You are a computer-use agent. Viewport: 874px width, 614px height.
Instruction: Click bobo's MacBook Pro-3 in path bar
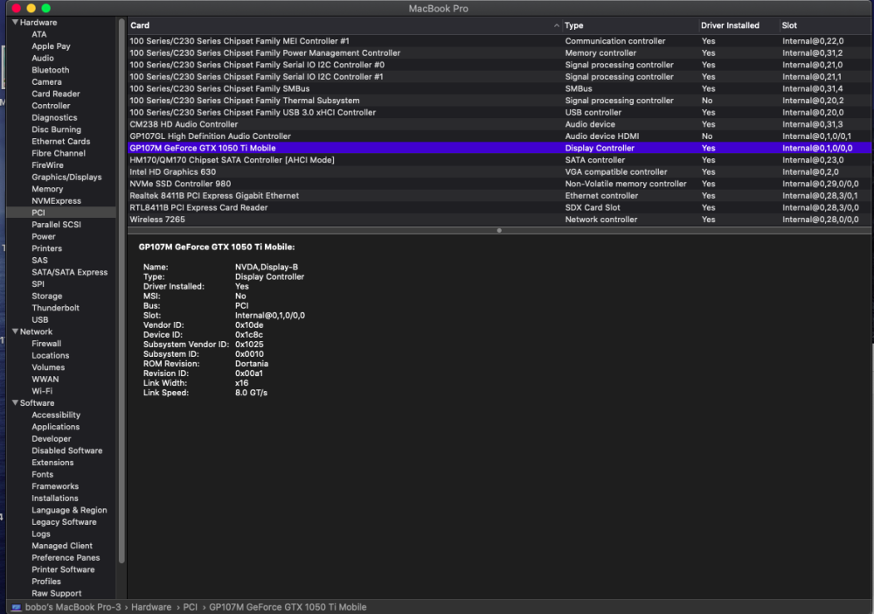tap(73, 607)
